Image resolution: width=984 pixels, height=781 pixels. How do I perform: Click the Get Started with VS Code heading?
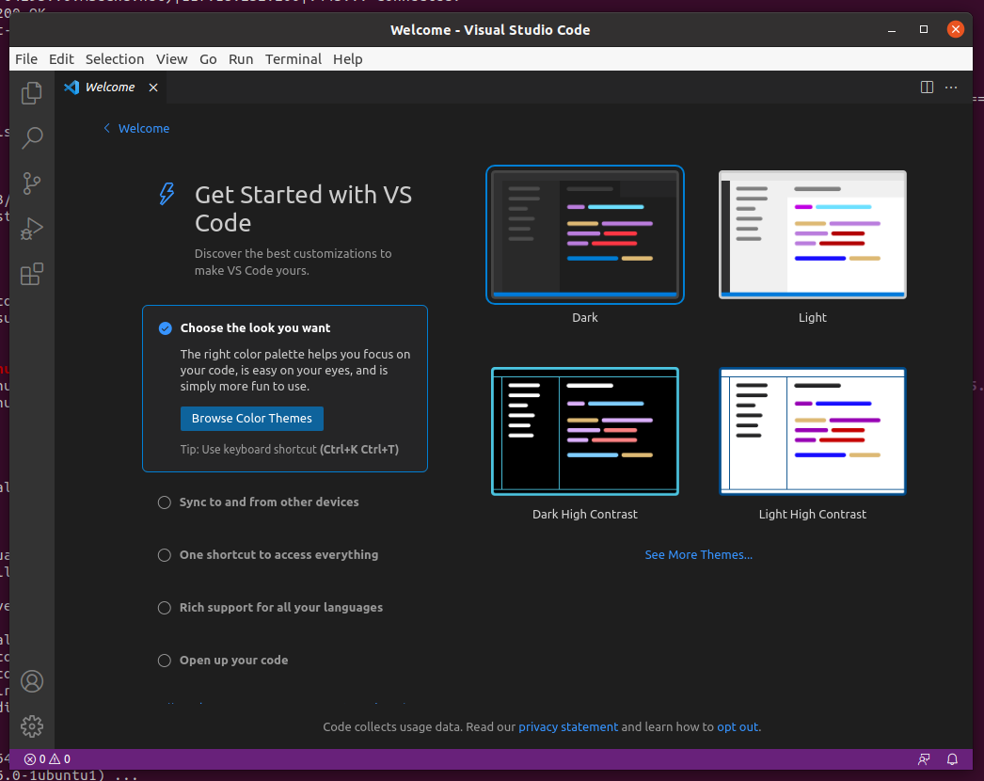[303, 209]
